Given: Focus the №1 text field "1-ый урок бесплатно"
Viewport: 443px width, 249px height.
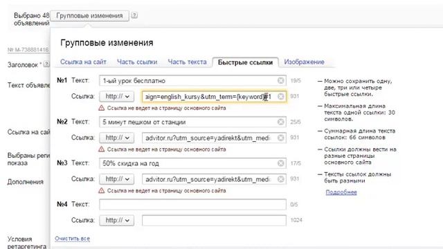Looking at the screenshot, I should pyautogui.click(x=192, y=81).
